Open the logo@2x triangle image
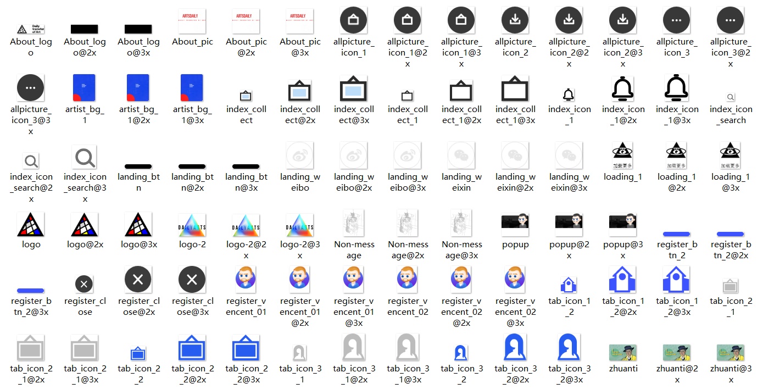This screenshot has height=389, width=763. pos(85,225)
